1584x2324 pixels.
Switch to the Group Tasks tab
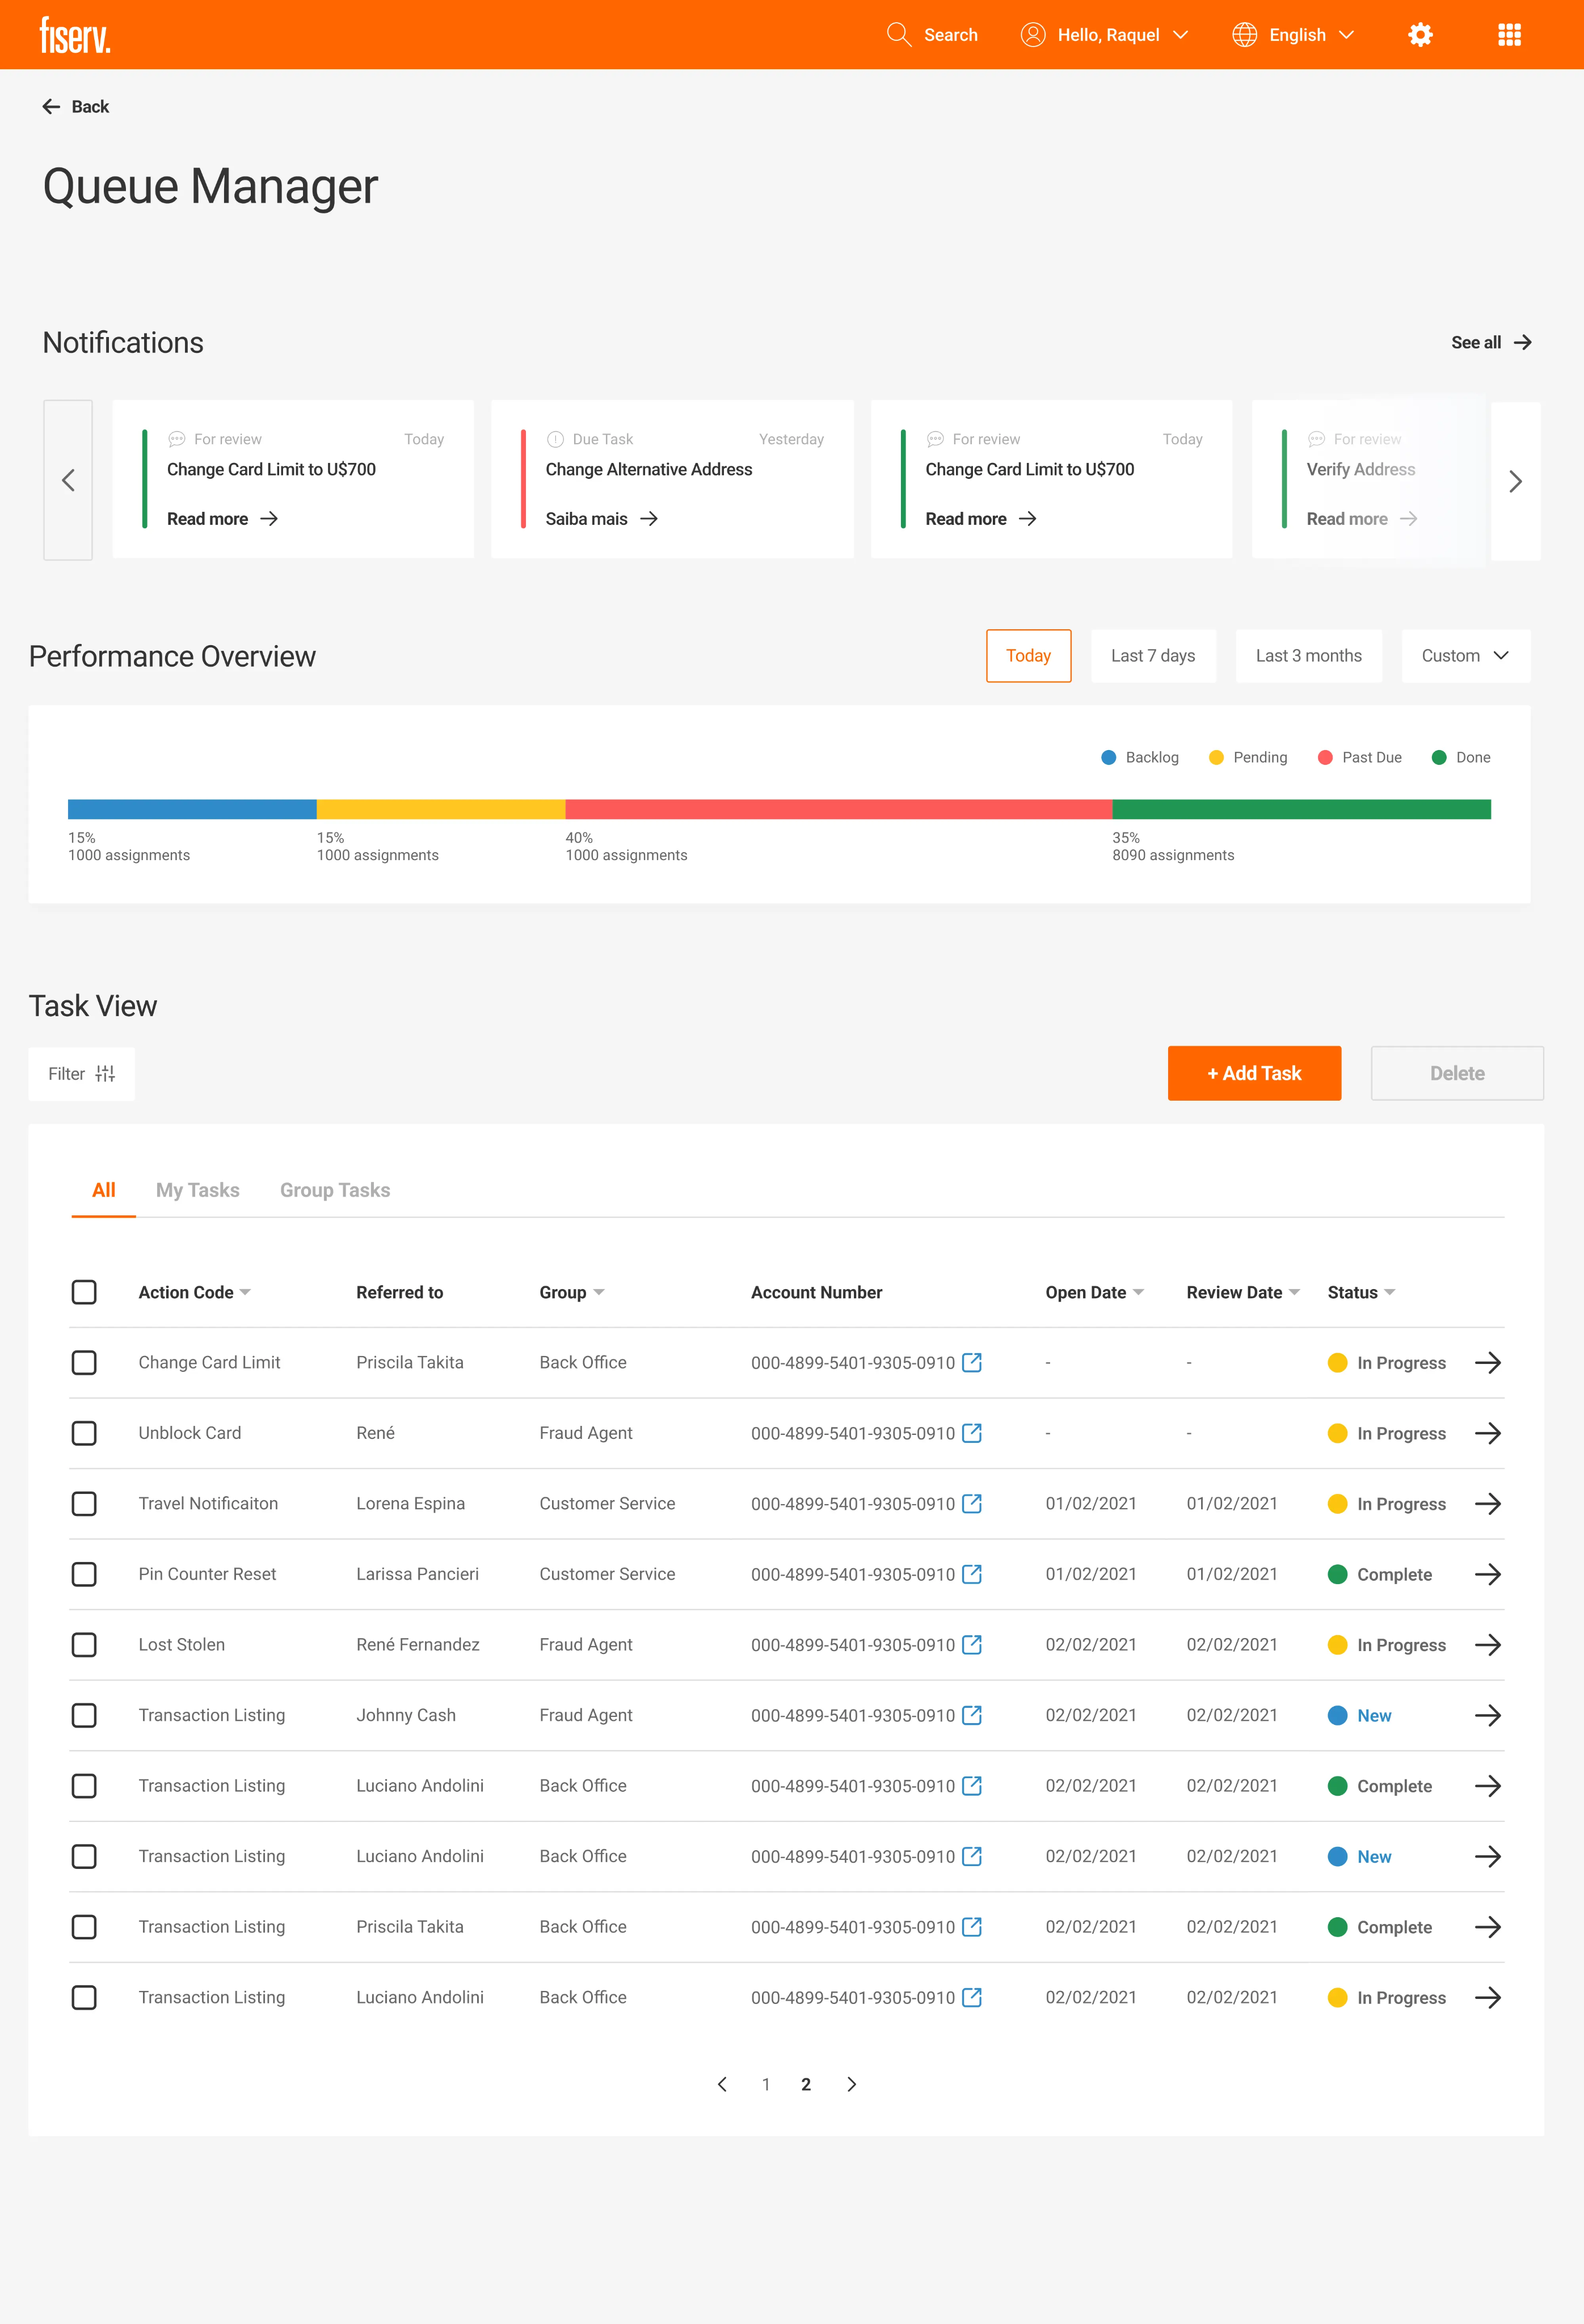click(x=335, y=1190)
